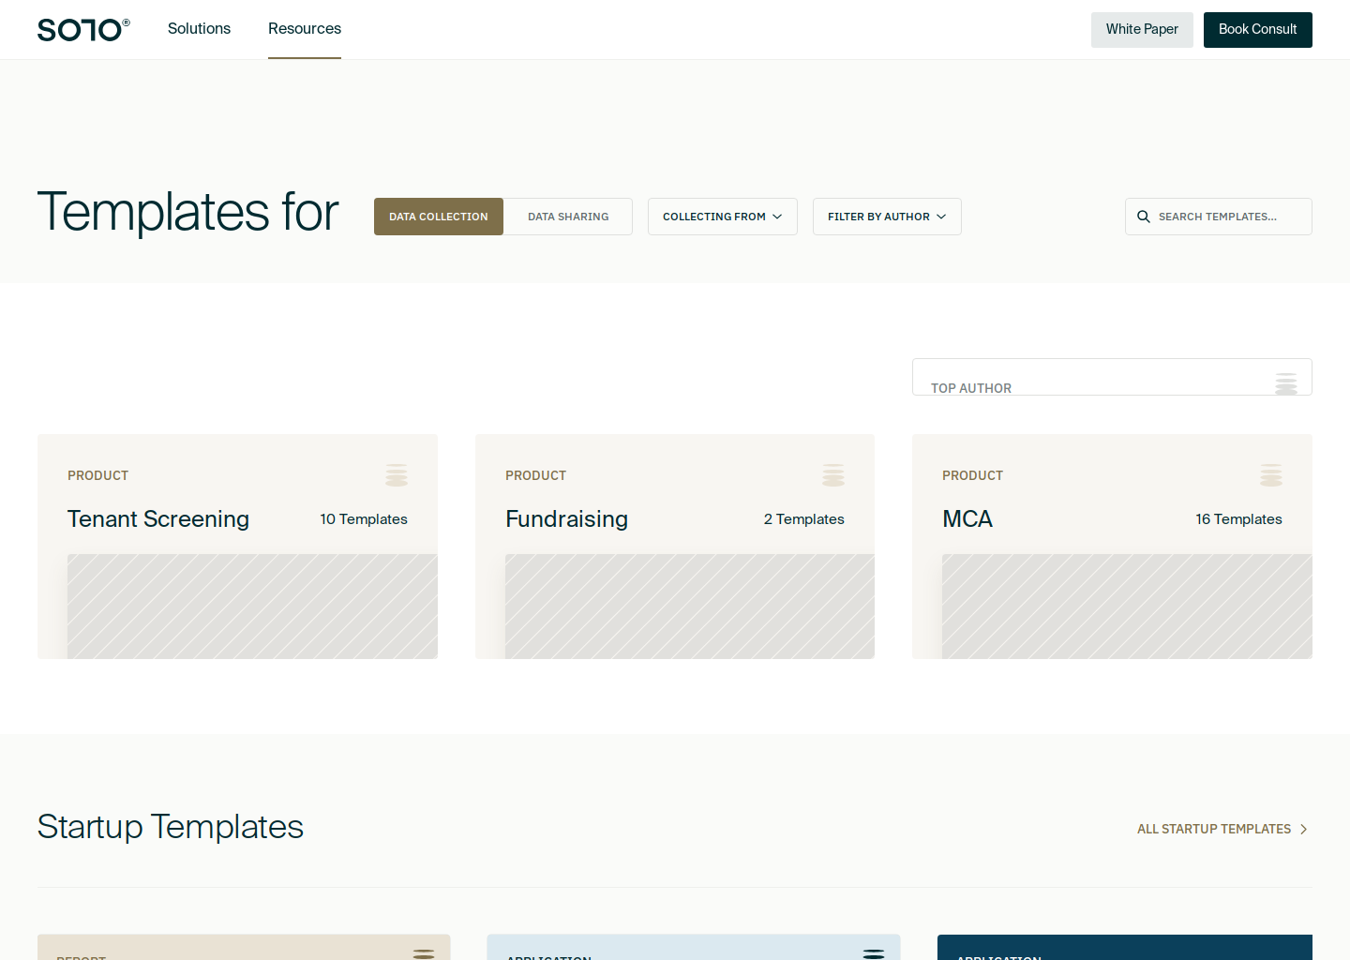Click stack icon on Fundraising card
This screenshot has width=1350, height=960.
(833, 475)
